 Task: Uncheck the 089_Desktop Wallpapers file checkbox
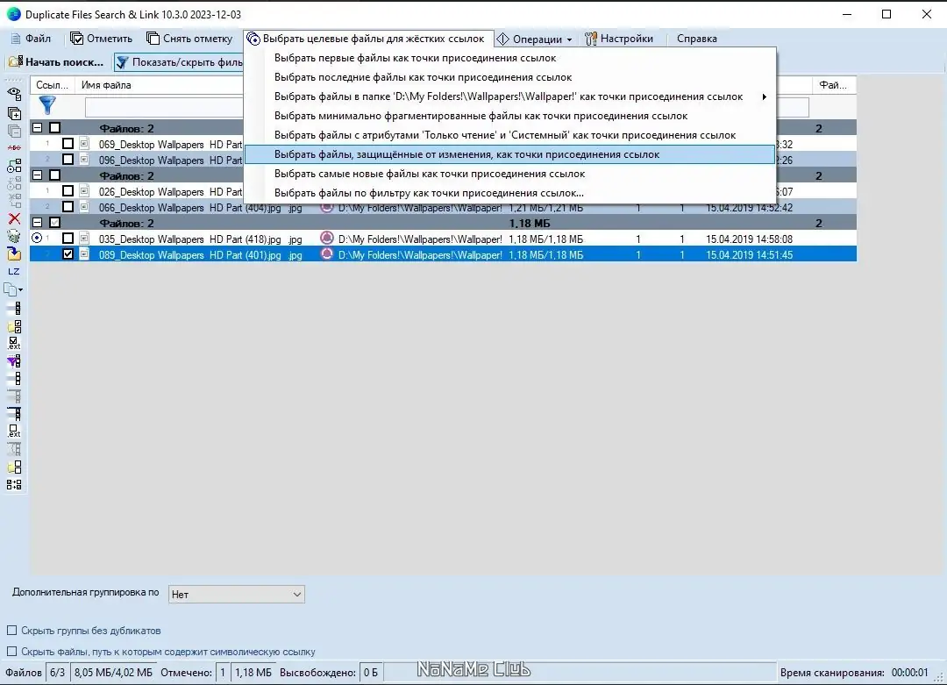[68, 254]
